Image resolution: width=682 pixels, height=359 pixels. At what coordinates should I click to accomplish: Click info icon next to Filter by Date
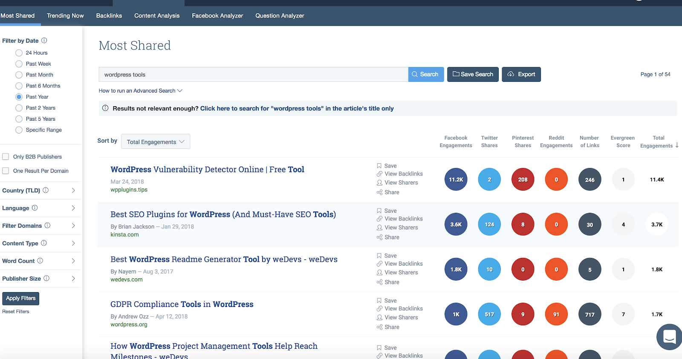44,41
